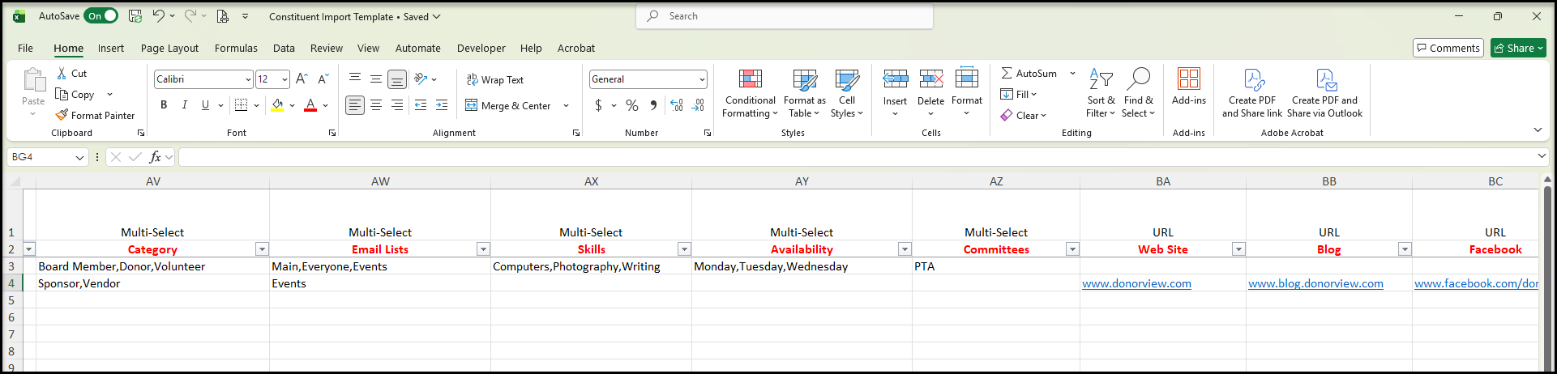Viewport: 1557px width, 374px height.
Task: Switch to the Insert tab
Action: (111, 49)
